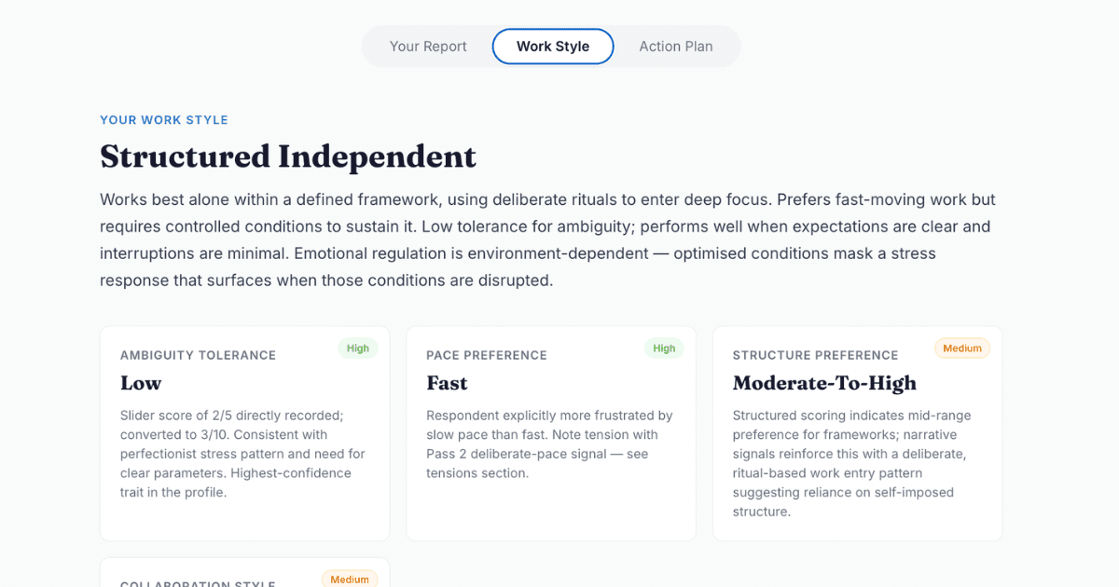Viewport: 1119px width, 587px height.
Task: Open the Action Plan tab
Action: (676, 46)
